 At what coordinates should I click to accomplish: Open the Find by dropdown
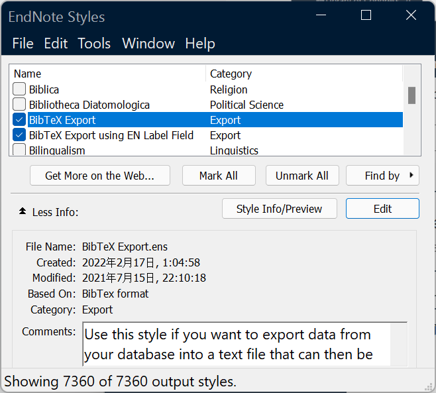(x=382, y=176)
